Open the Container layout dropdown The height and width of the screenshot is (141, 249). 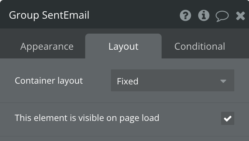[x=173, y=80]
